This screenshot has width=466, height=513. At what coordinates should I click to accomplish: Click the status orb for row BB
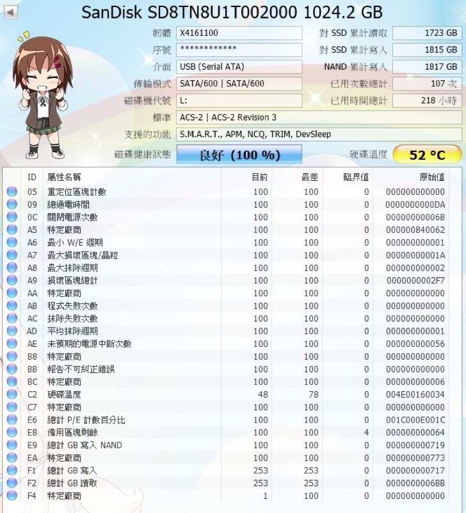coord(12,369)
